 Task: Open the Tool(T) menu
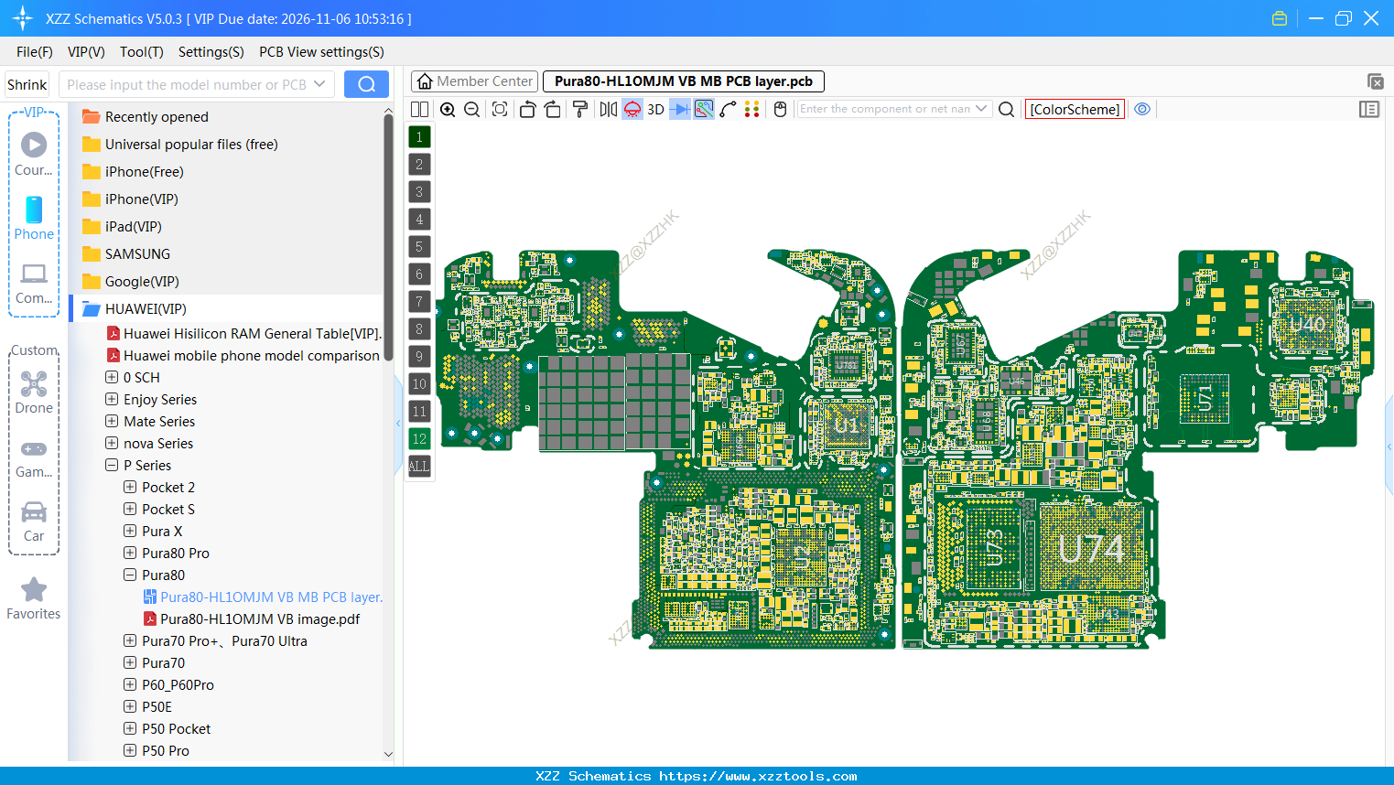(141, 52)
